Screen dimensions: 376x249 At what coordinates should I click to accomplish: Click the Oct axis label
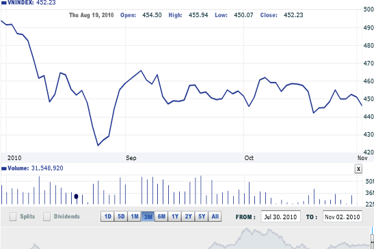(249, 158)
